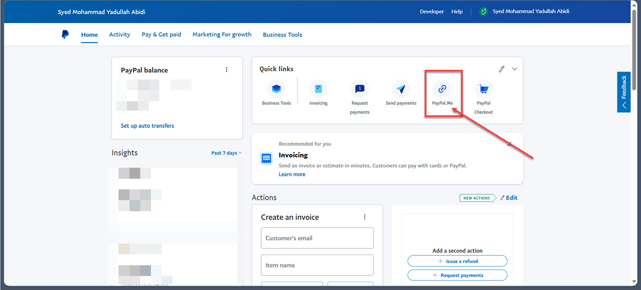Open Create an invoice three-dot menu
The image size is (641, 290).
coord(365,217)
